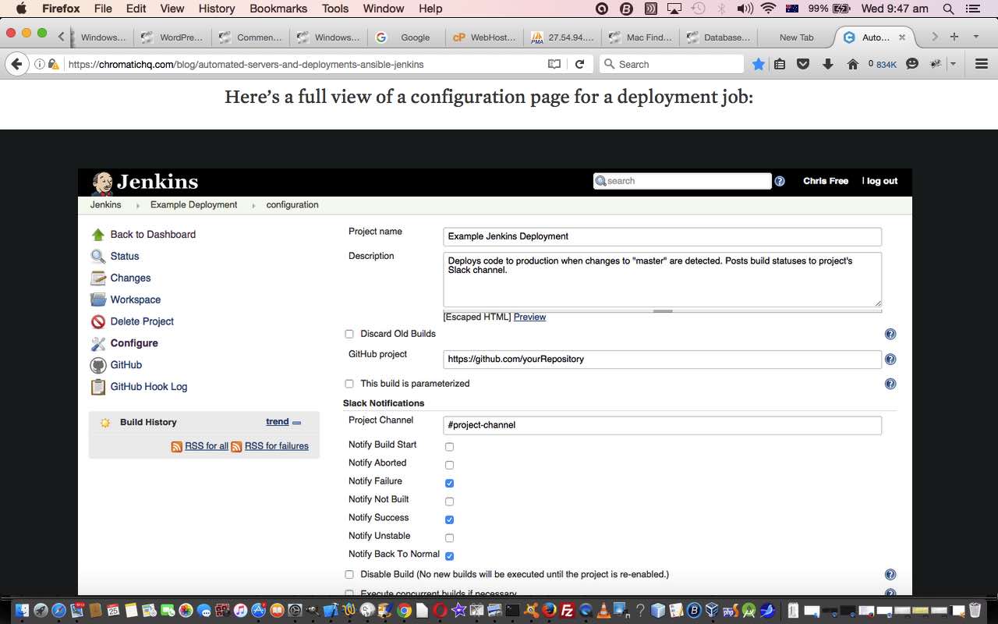Click the Project Channel input field
This screenshot has width=998, height=624.
tap(662, 425)
